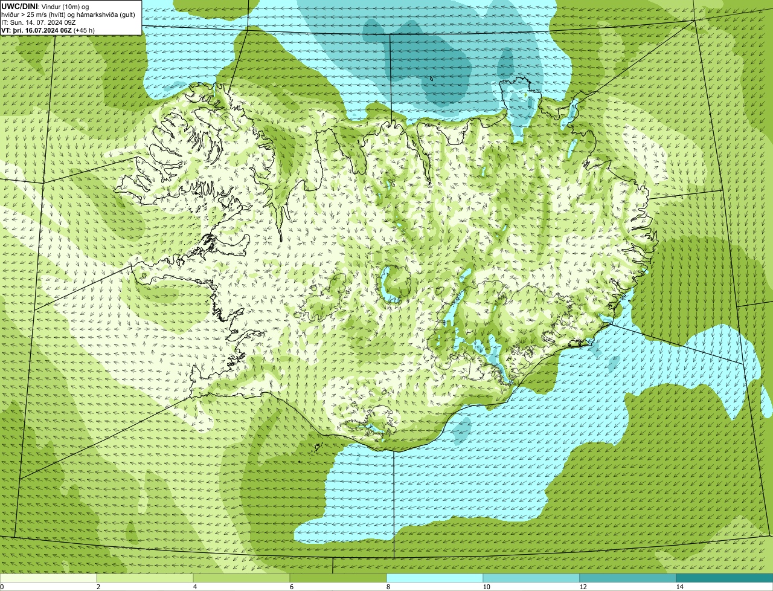Image resolution: width=773 pixels, height=591 pixels.
Task: Click the "IT: Sun. 14. 07. 2024 09Z" line
Action: click(x=39, y=22)
